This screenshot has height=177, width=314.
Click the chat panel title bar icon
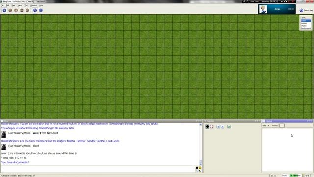(x=2, y=121)
